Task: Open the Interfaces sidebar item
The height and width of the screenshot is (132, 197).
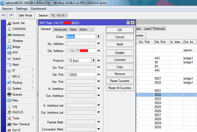Action: (x=18, y=35)
